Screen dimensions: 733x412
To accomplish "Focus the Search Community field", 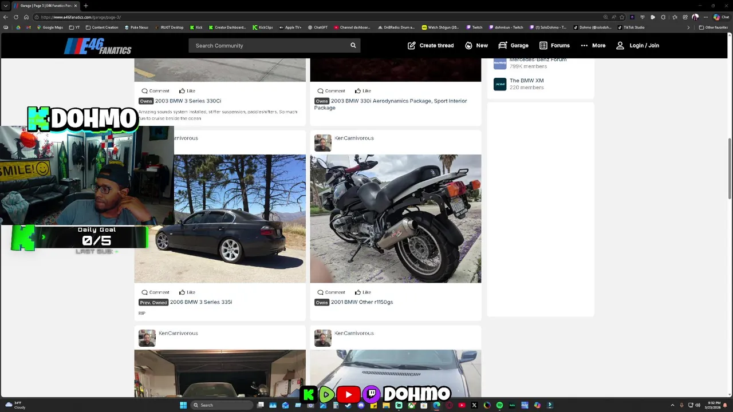I will tap(274, 45).
